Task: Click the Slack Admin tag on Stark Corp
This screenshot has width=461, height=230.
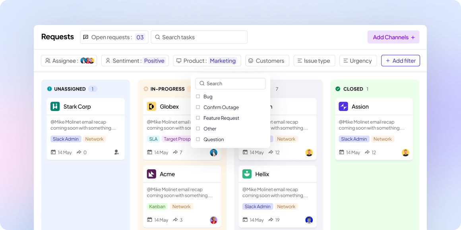Action: 66,139
